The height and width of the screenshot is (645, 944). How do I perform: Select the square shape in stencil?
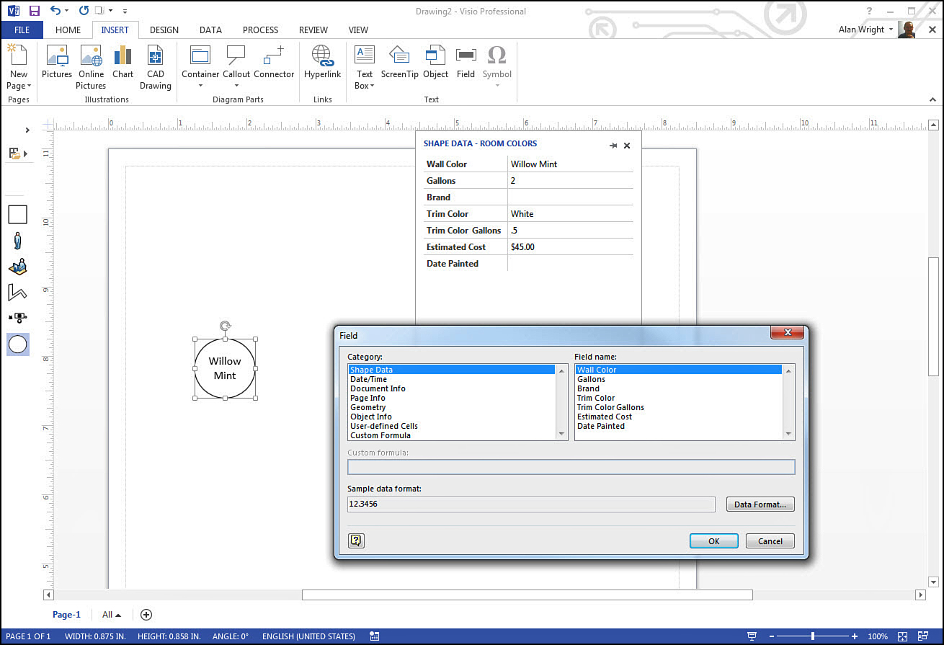click(17, 214)
